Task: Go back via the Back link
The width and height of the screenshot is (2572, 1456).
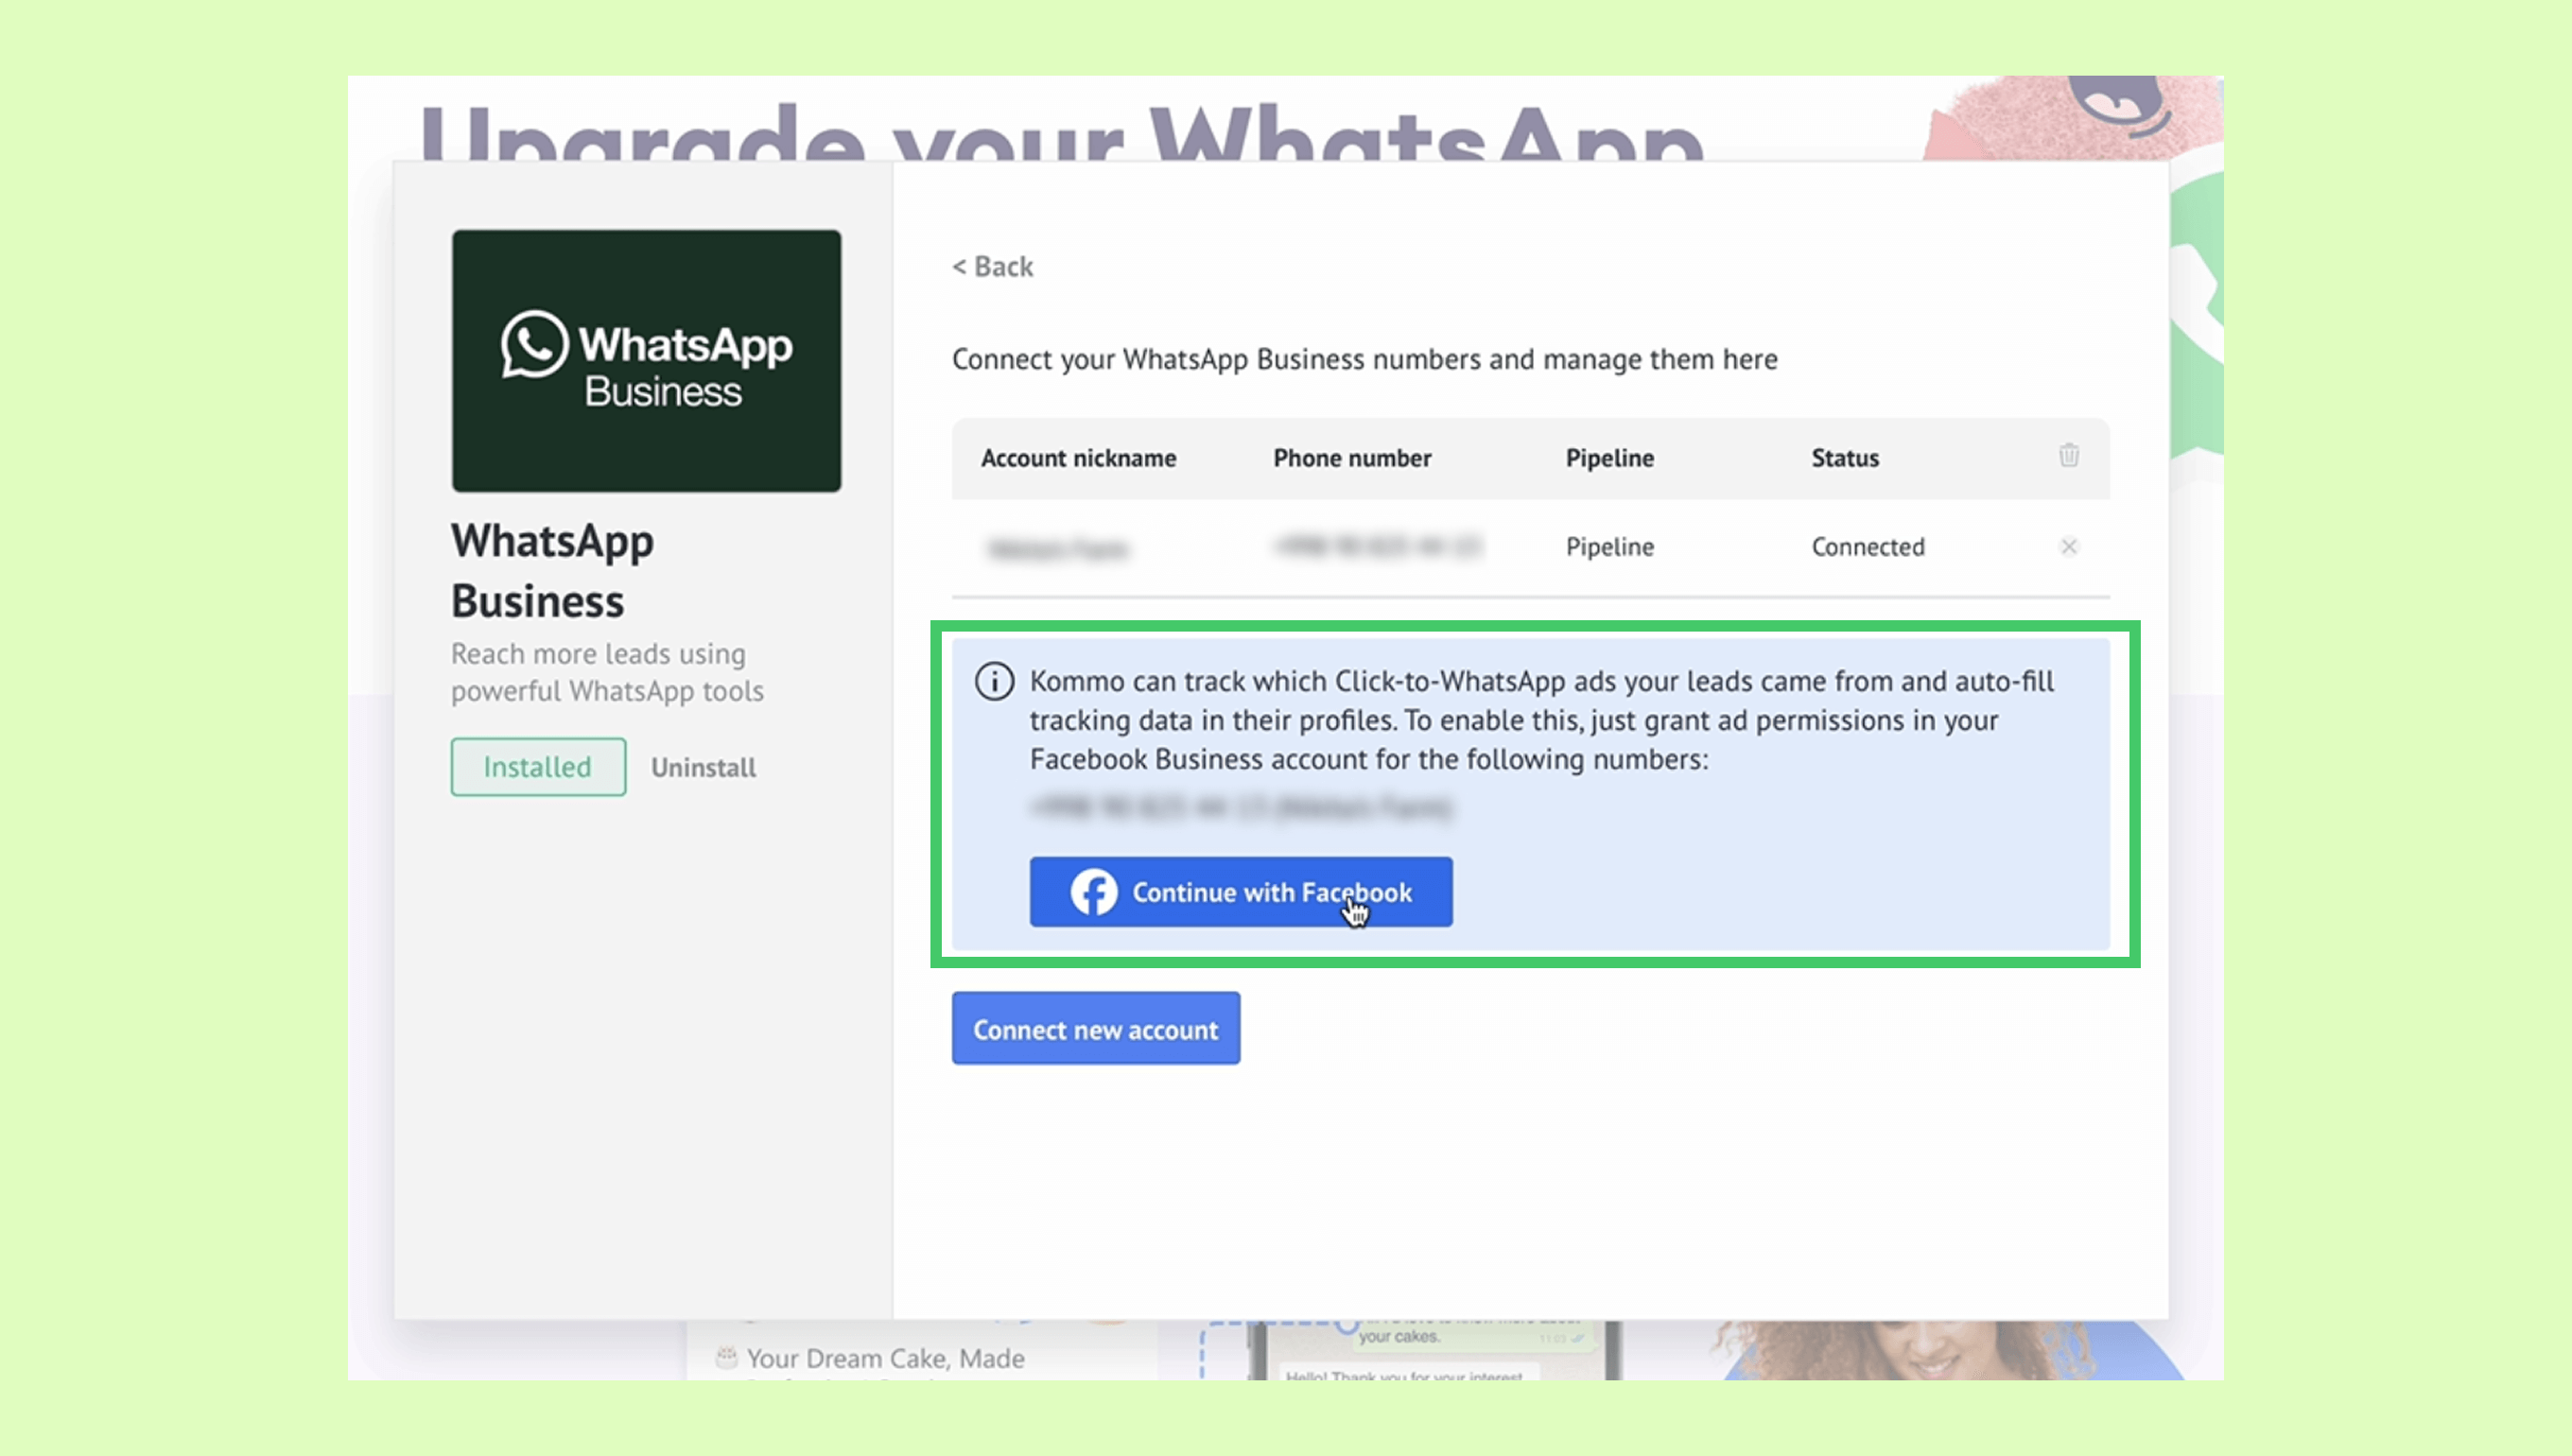Action: pos(992,267)
